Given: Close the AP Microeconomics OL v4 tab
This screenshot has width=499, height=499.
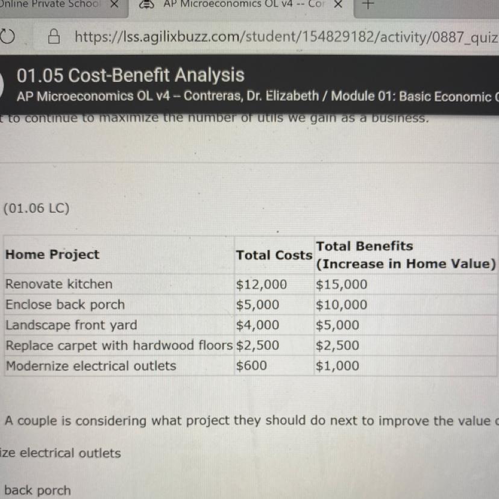Looking at the screenshot, I should [339, 4].
